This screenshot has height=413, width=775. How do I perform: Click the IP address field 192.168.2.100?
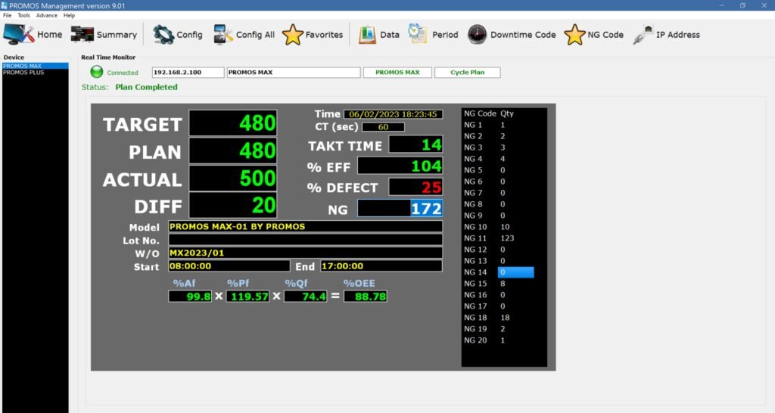(188, 72)
